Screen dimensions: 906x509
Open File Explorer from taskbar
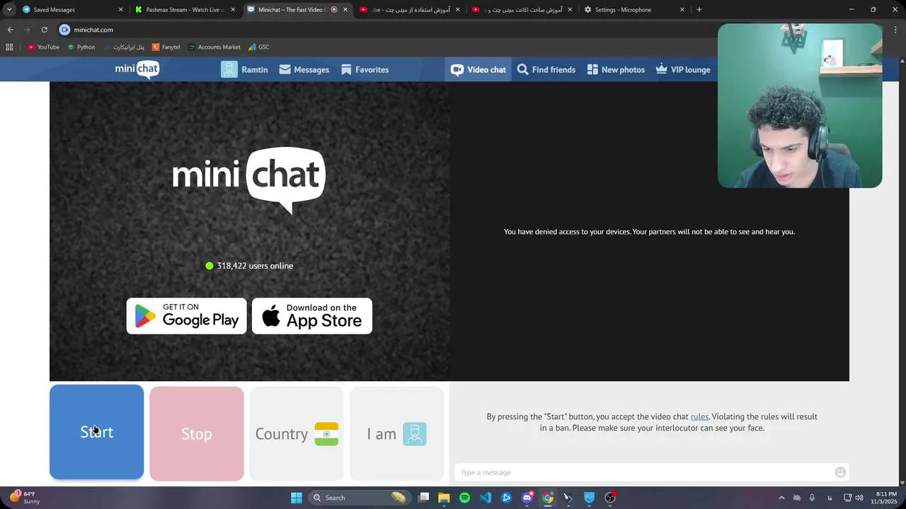[x=444, y=498]
